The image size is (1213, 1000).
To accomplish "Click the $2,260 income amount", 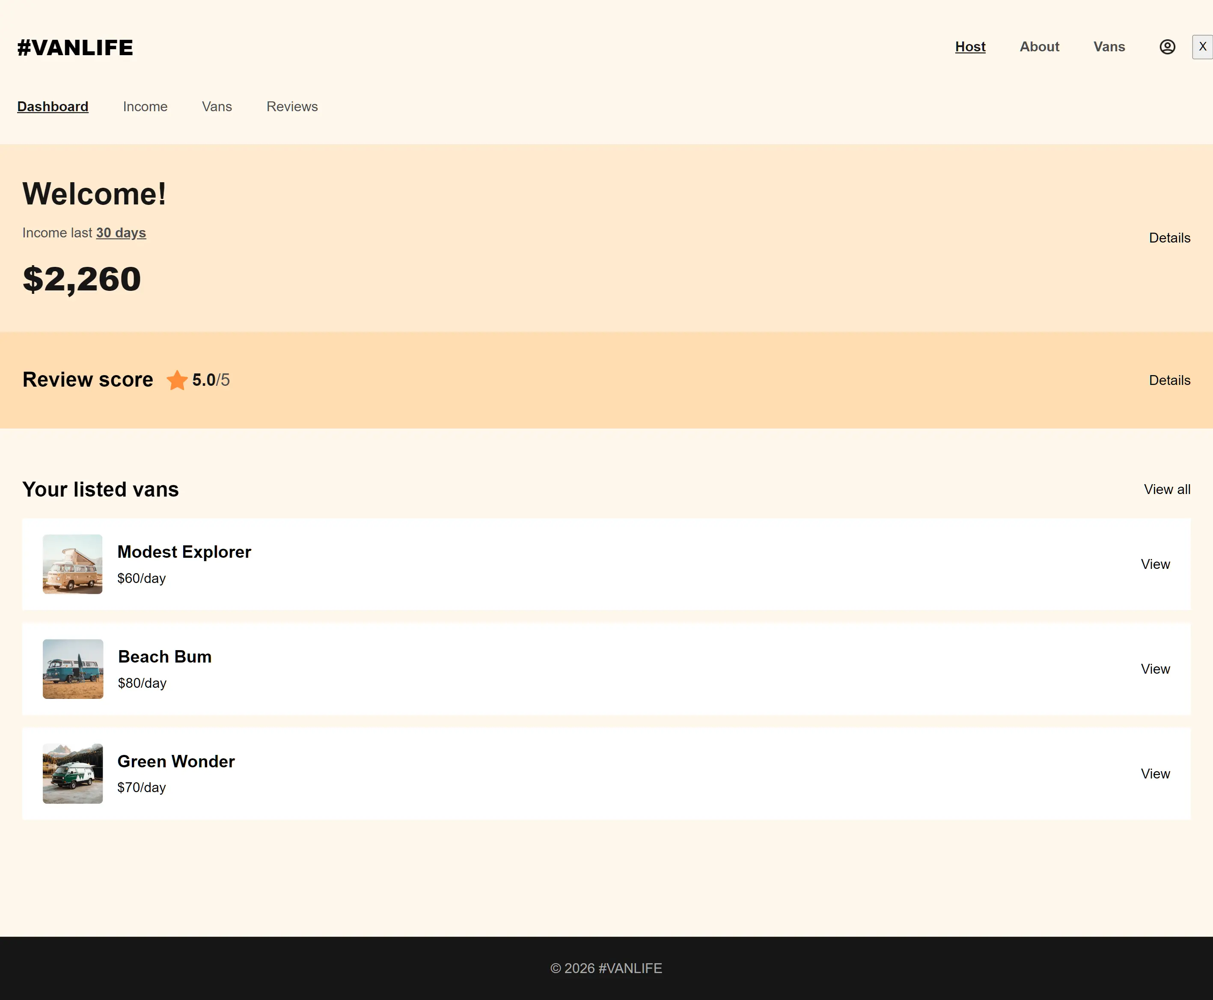I will click(82, 279).
